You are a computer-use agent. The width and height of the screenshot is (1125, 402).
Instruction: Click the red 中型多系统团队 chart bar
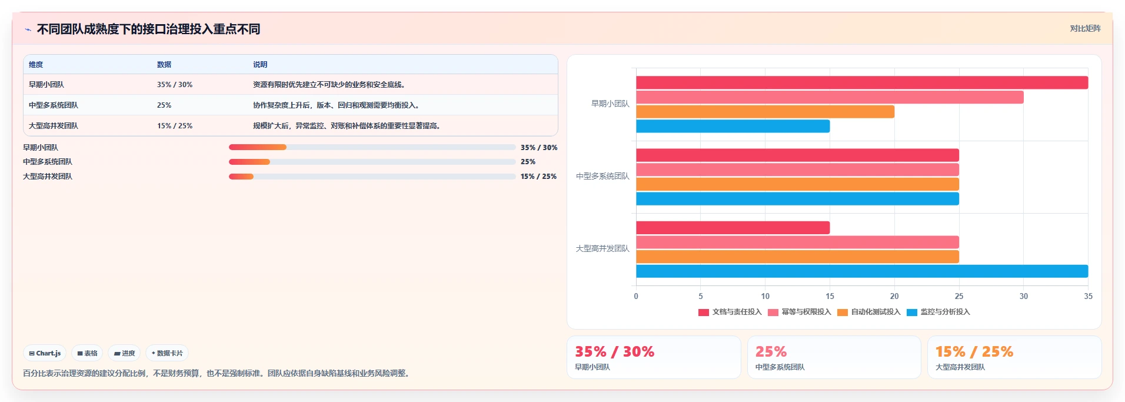point(797,155)
